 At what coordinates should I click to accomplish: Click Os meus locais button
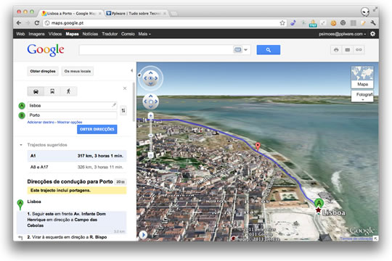(78, 71)
